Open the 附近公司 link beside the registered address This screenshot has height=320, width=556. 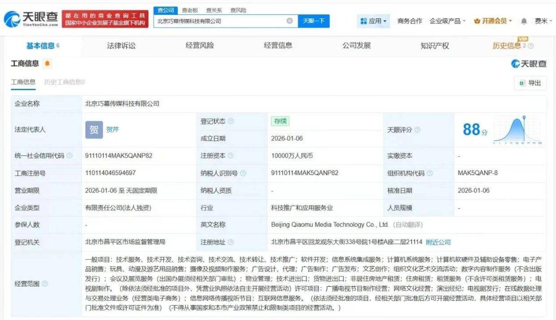439,241
